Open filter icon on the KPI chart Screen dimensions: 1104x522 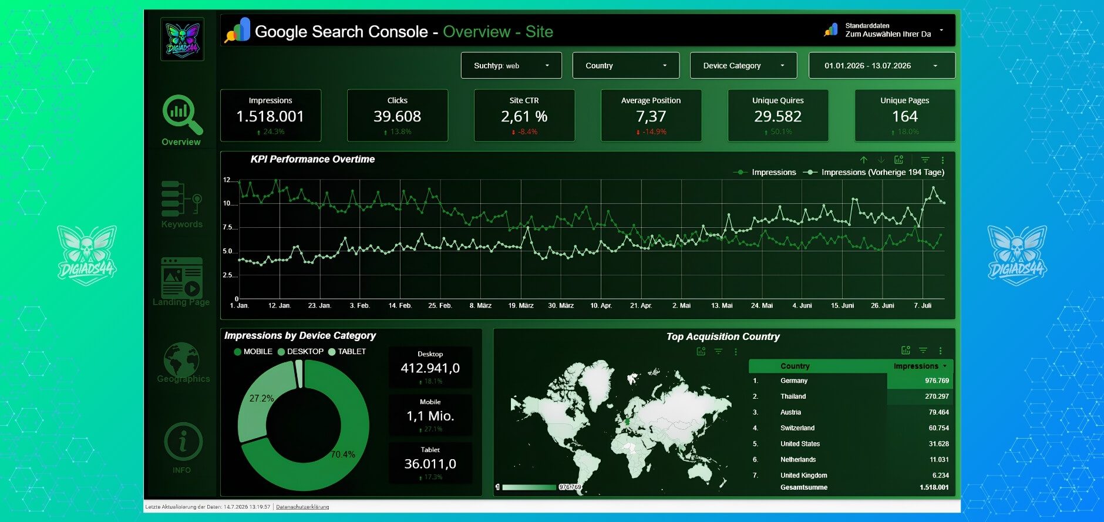pyautogui.click(x=925, y=160)
